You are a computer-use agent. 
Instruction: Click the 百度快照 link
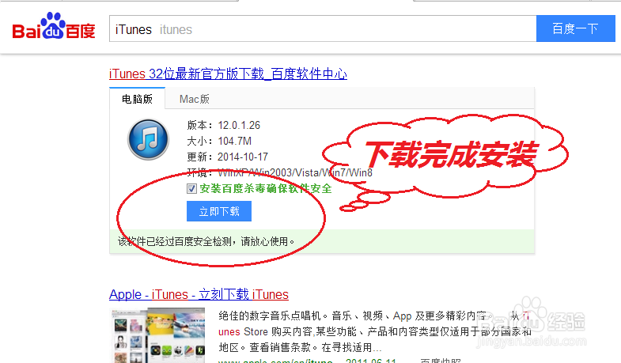pyautogui.click(x=441, y=360)
